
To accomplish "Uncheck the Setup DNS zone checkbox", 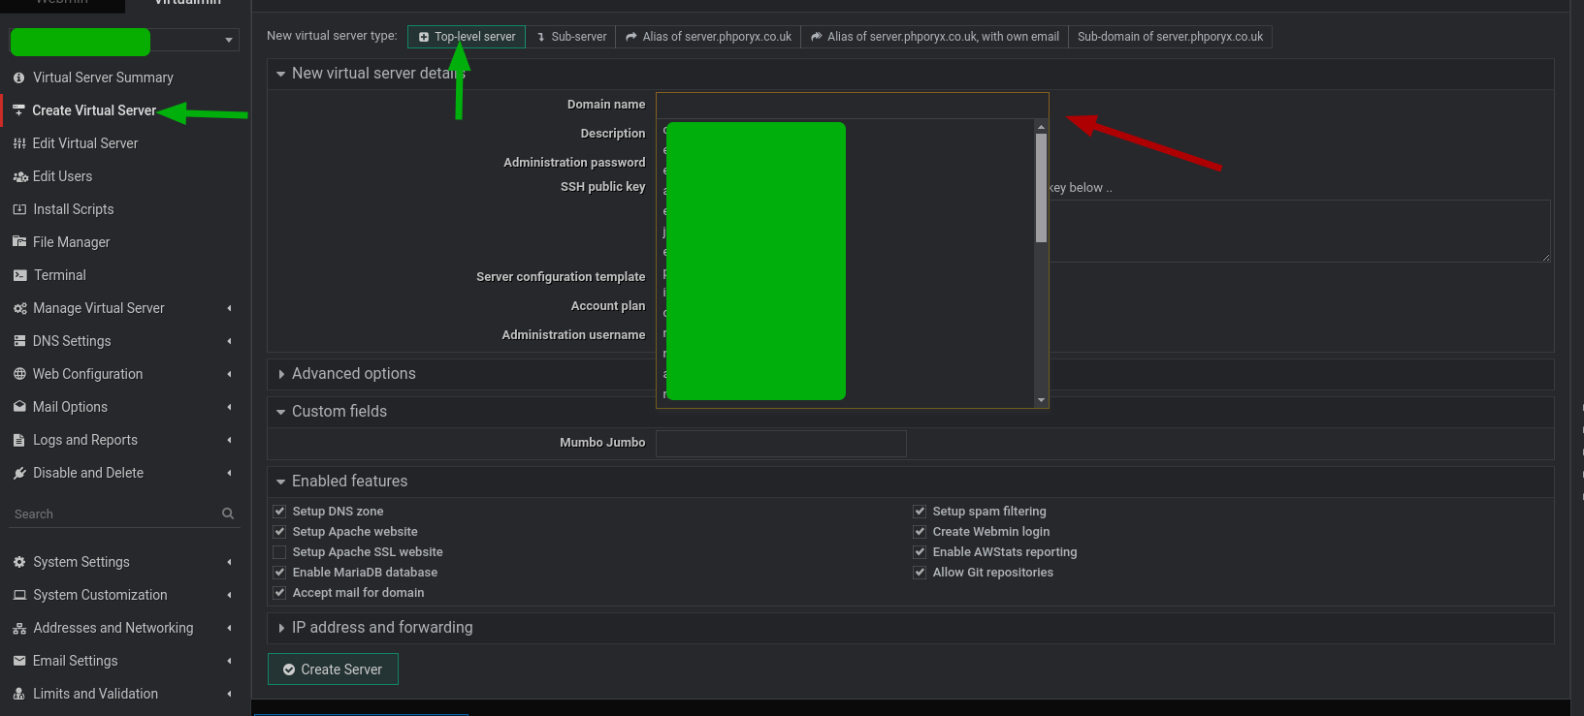I will (279, 512).
